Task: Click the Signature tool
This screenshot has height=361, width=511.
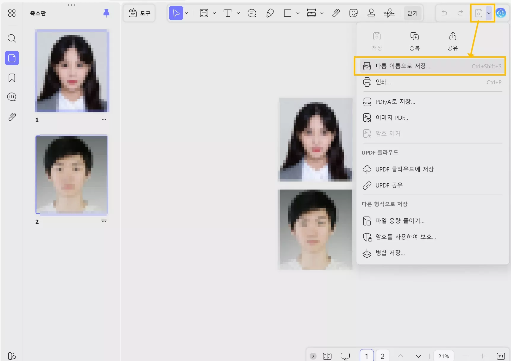Action: coord(389,13)
